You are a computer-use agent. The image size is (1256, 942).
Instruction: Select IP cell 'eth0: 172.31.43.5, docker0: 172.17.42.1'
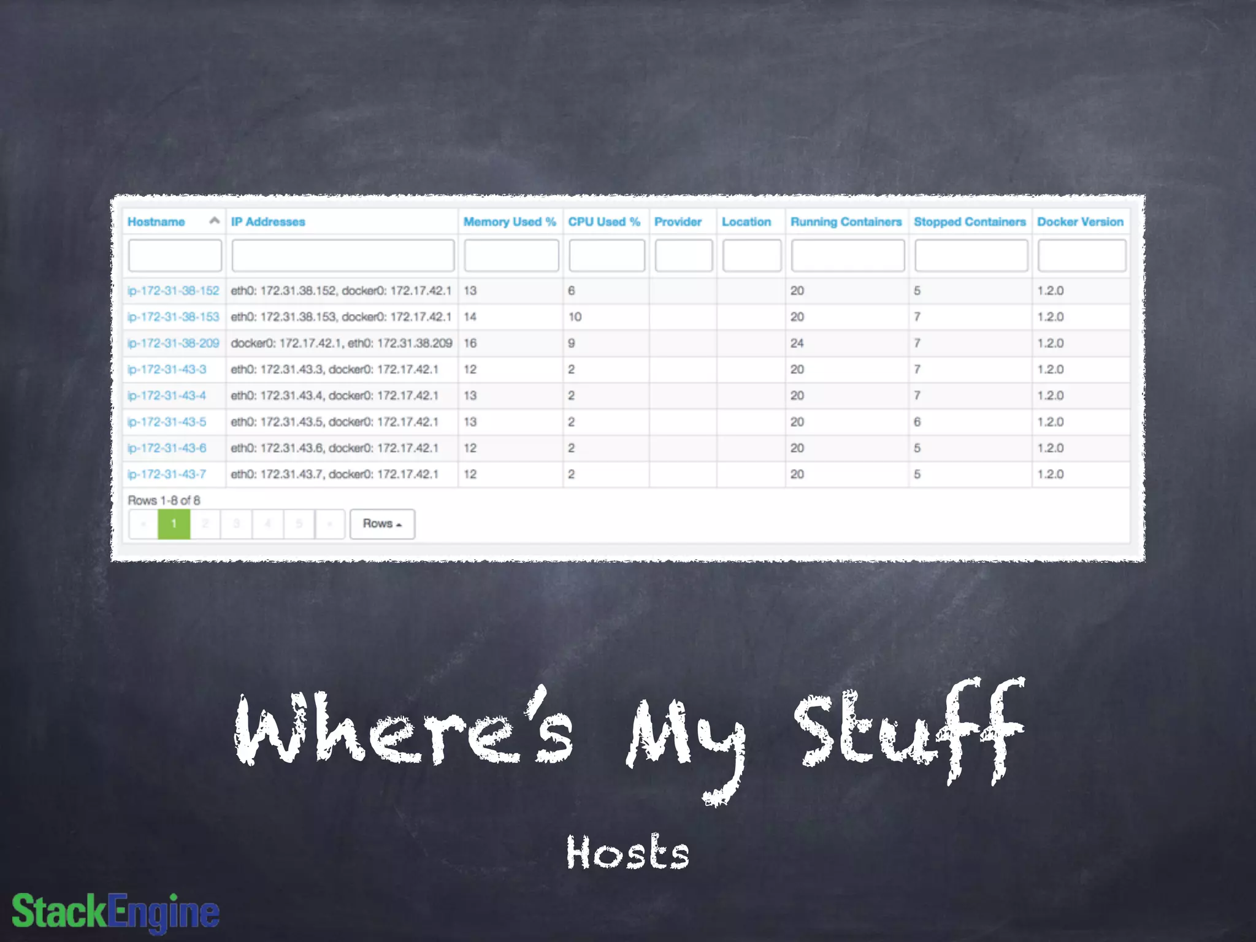[335, 422]
